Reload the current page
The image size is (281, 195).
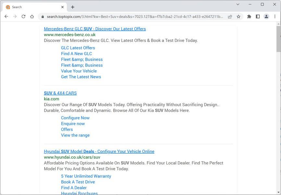pos(23,17)
